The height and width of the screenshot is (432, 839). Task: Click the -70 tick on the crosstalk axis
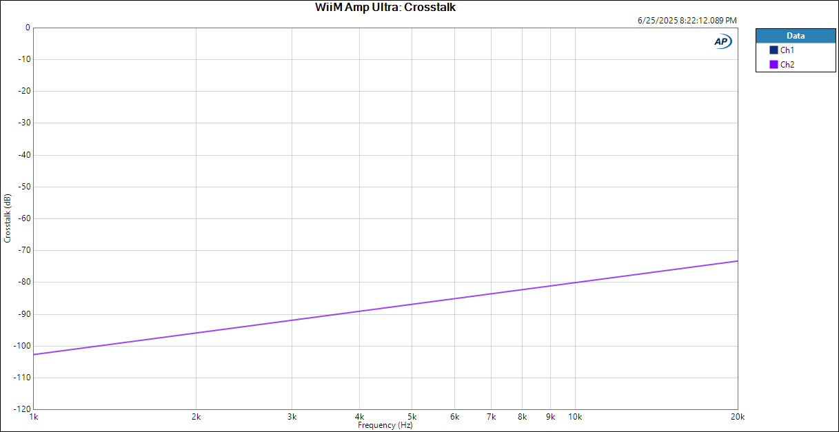pyautogui.click(x=24, y=250)
